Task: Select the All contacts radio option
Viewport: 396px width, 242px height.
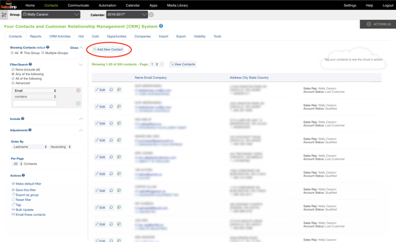Action: coord(12,53)
